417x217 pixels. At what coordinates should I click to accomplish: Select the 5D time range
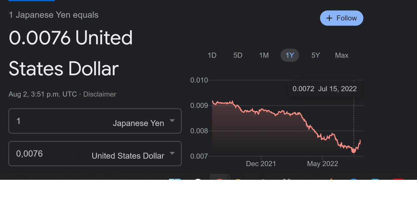click(x=238, y=55)
